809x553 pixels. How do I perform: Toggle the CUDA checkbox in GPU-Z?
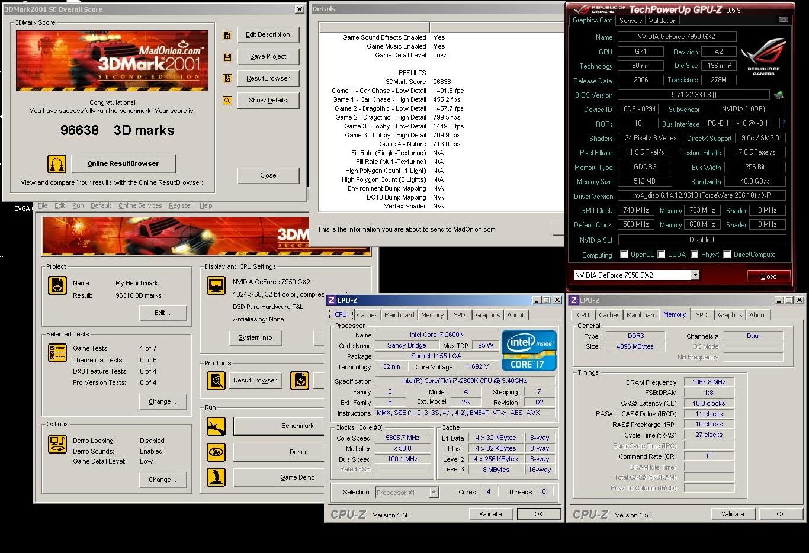click(x=661, y=255)
